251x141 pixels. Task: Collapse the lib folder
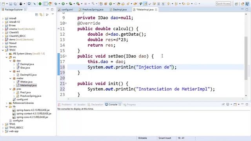click(x=7, y=107)
